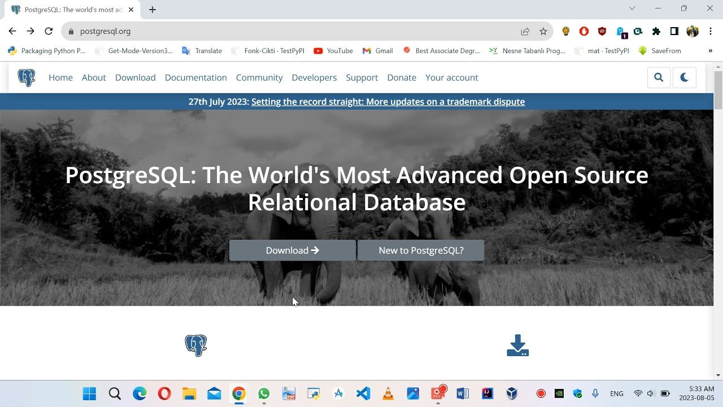723x407 pixels.
Task: Open the Community nav item
Action: coord(259,77)
